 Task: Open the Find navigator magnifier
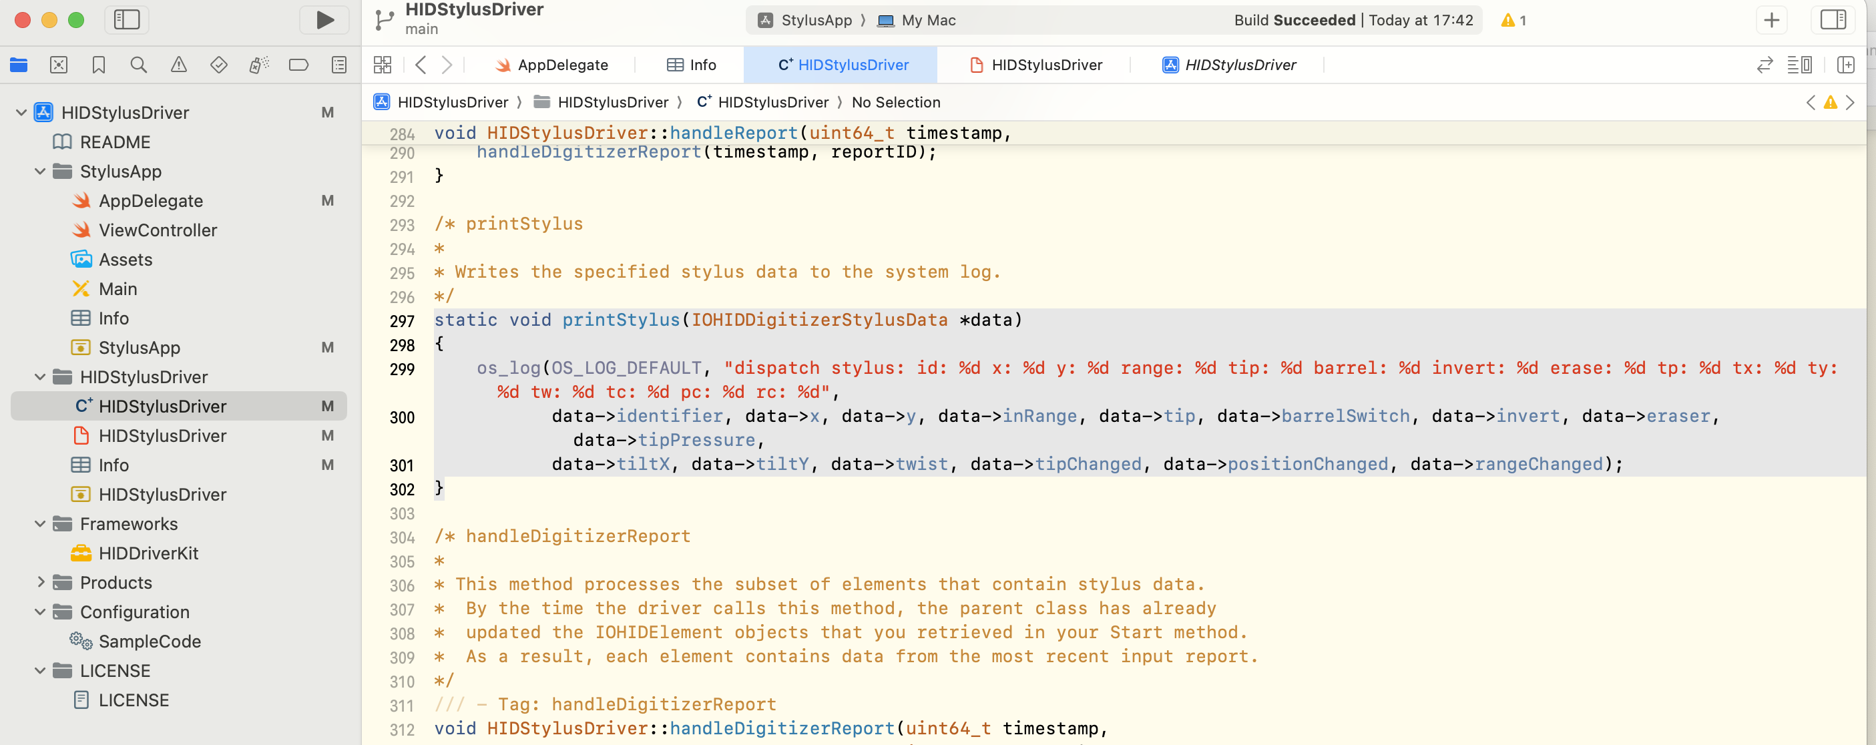[x=138, y=65]
